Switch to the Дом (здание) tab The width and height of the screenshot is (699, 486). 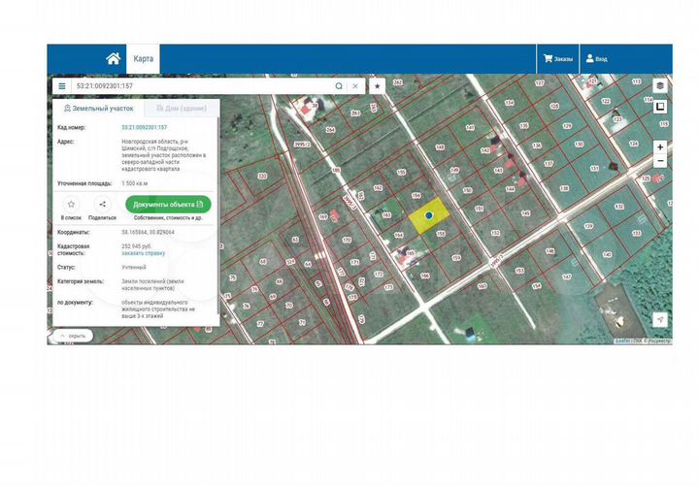182,109
